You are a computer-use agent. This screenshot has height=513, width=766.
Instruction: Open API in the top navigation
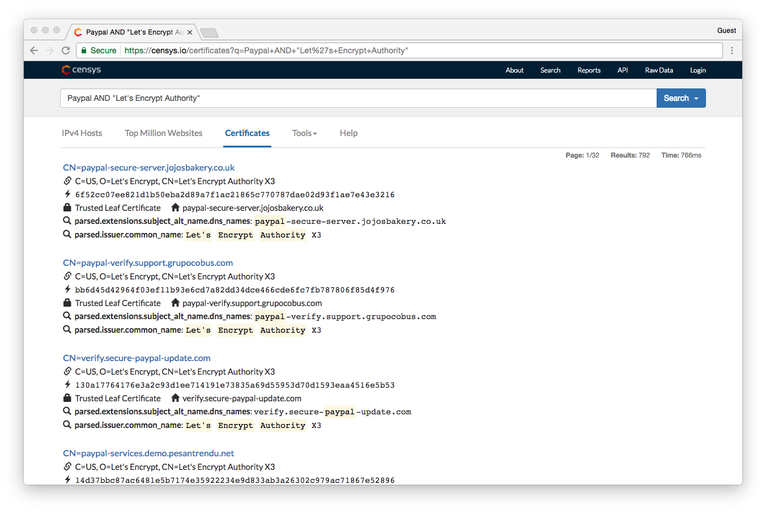623,70
